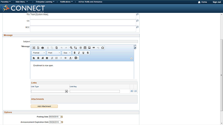This screenshot has width=223, height=125.
Task: Click the BCC recipients field
Action: tap(83, 29)
